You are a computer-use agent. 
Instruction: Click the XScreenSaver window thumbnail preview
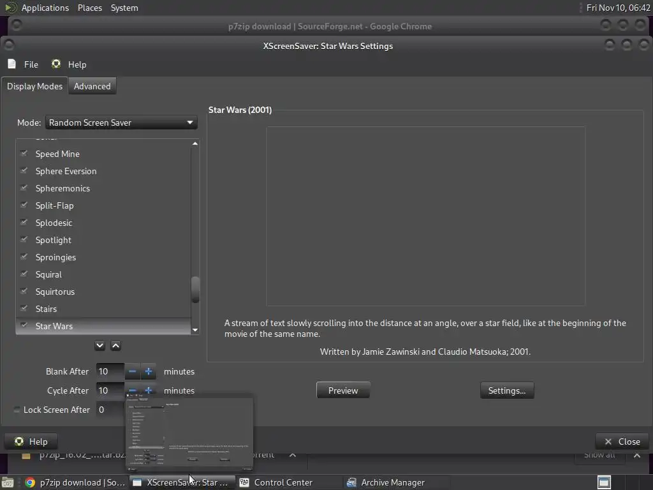pyautogui.click(x=189, y=434)
